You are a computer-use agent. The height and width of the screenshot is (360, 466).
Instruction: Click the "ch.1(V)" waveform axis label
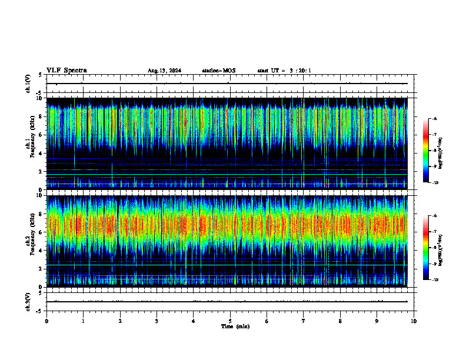pos(28,84)
